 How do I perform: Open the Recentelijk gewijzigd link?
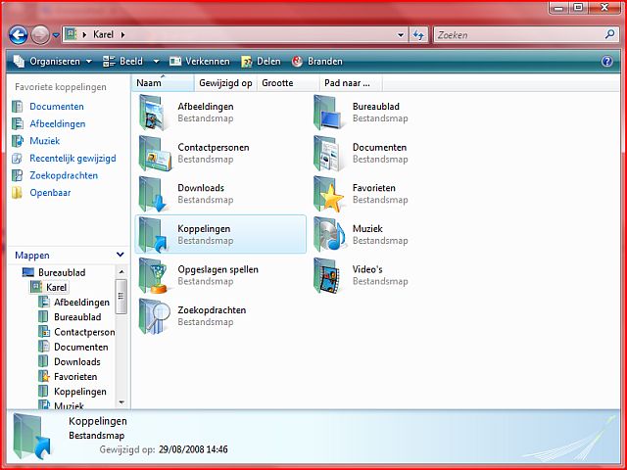(x=72, y=158)
